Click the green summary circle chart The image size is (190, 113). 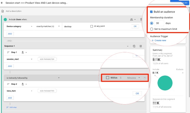(x=165, y=83)
